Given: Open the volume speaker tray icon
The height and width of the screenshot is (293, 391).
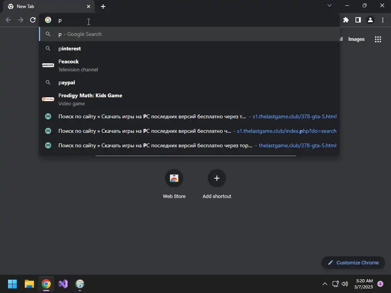Looking at the screenshot, I should (x=345, y=284).
